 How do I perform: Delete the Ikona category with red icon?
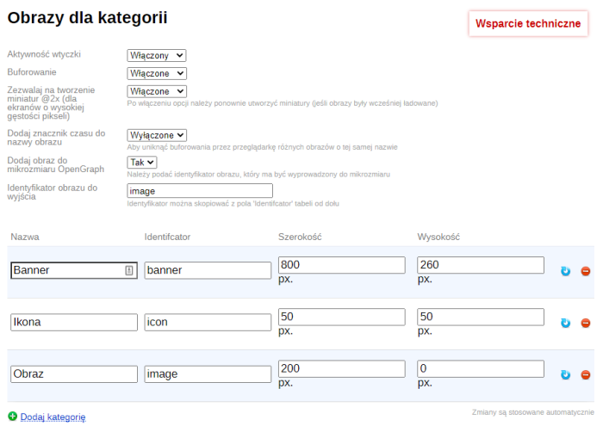(586, 323)
